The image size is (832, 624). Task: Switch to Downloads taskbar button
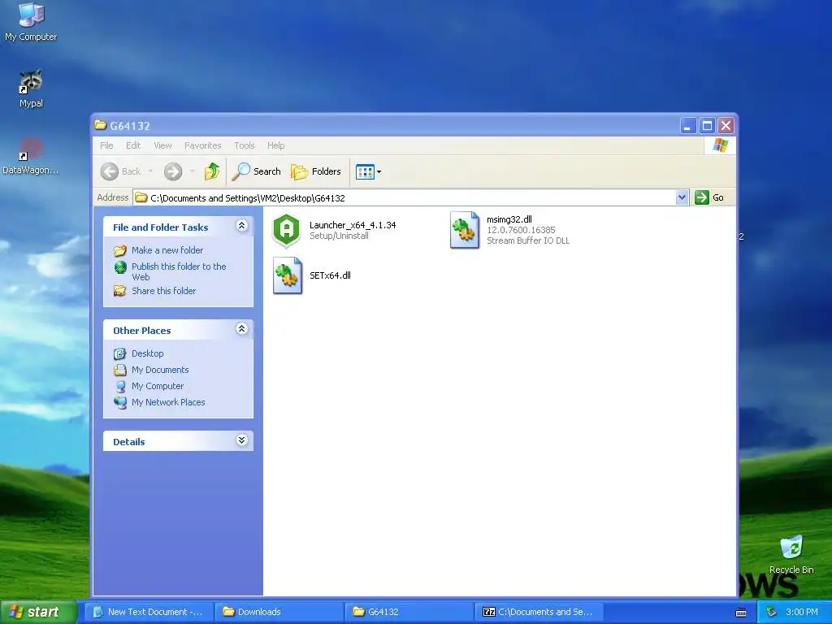pyautogui.click(x=279, y=612)
